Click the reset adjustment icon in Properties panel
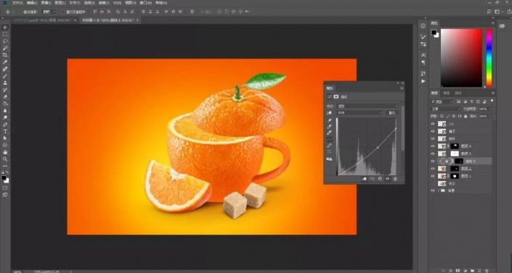This screenshot has height=273, width=512. 380,179
